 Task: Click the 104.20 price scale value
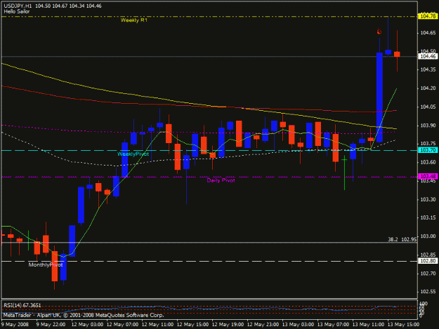(x=428, y=88)
